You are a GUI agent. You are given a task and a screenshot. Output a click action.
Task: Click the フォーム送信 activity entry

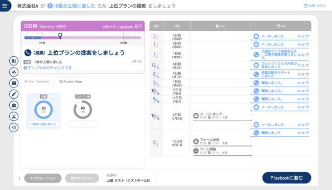(x=222, y=141)
